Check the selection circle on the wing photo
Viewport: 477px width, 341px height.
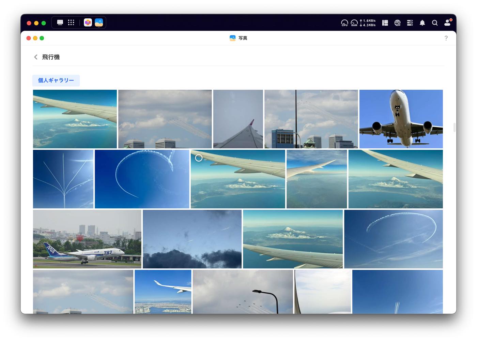pos(199,158)
